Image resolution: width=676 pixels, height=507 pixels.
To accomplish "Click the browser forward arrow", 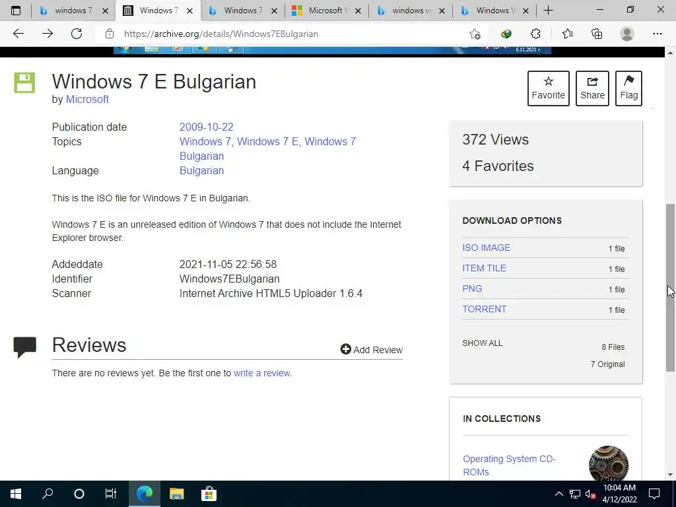I will (48, 34).
